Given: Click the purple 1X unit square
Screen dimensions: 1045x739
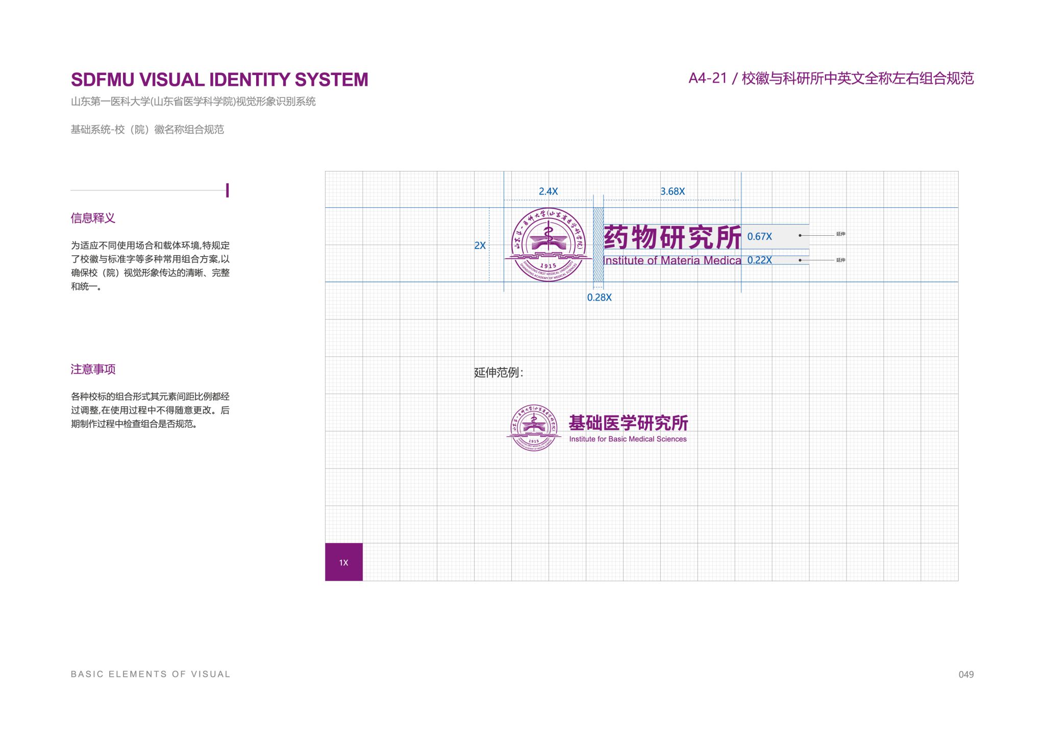Looking at the screenshot, I should [343, 562].
